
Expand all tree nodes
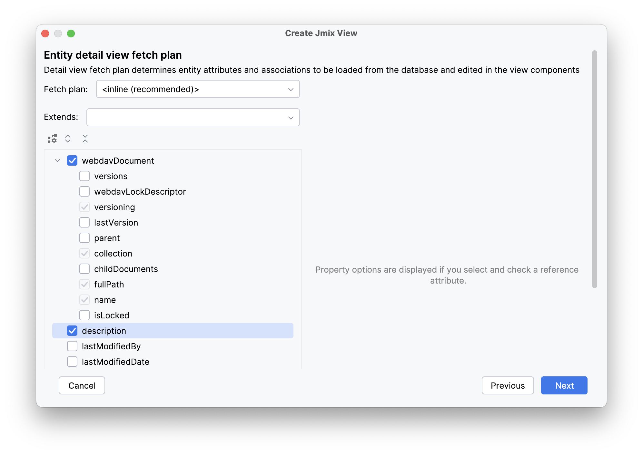coord(68,139)
